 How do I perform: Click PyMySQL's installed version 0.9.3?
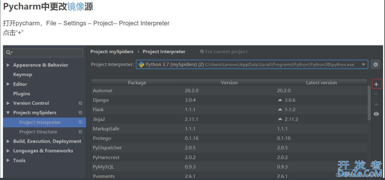point(191,167)
